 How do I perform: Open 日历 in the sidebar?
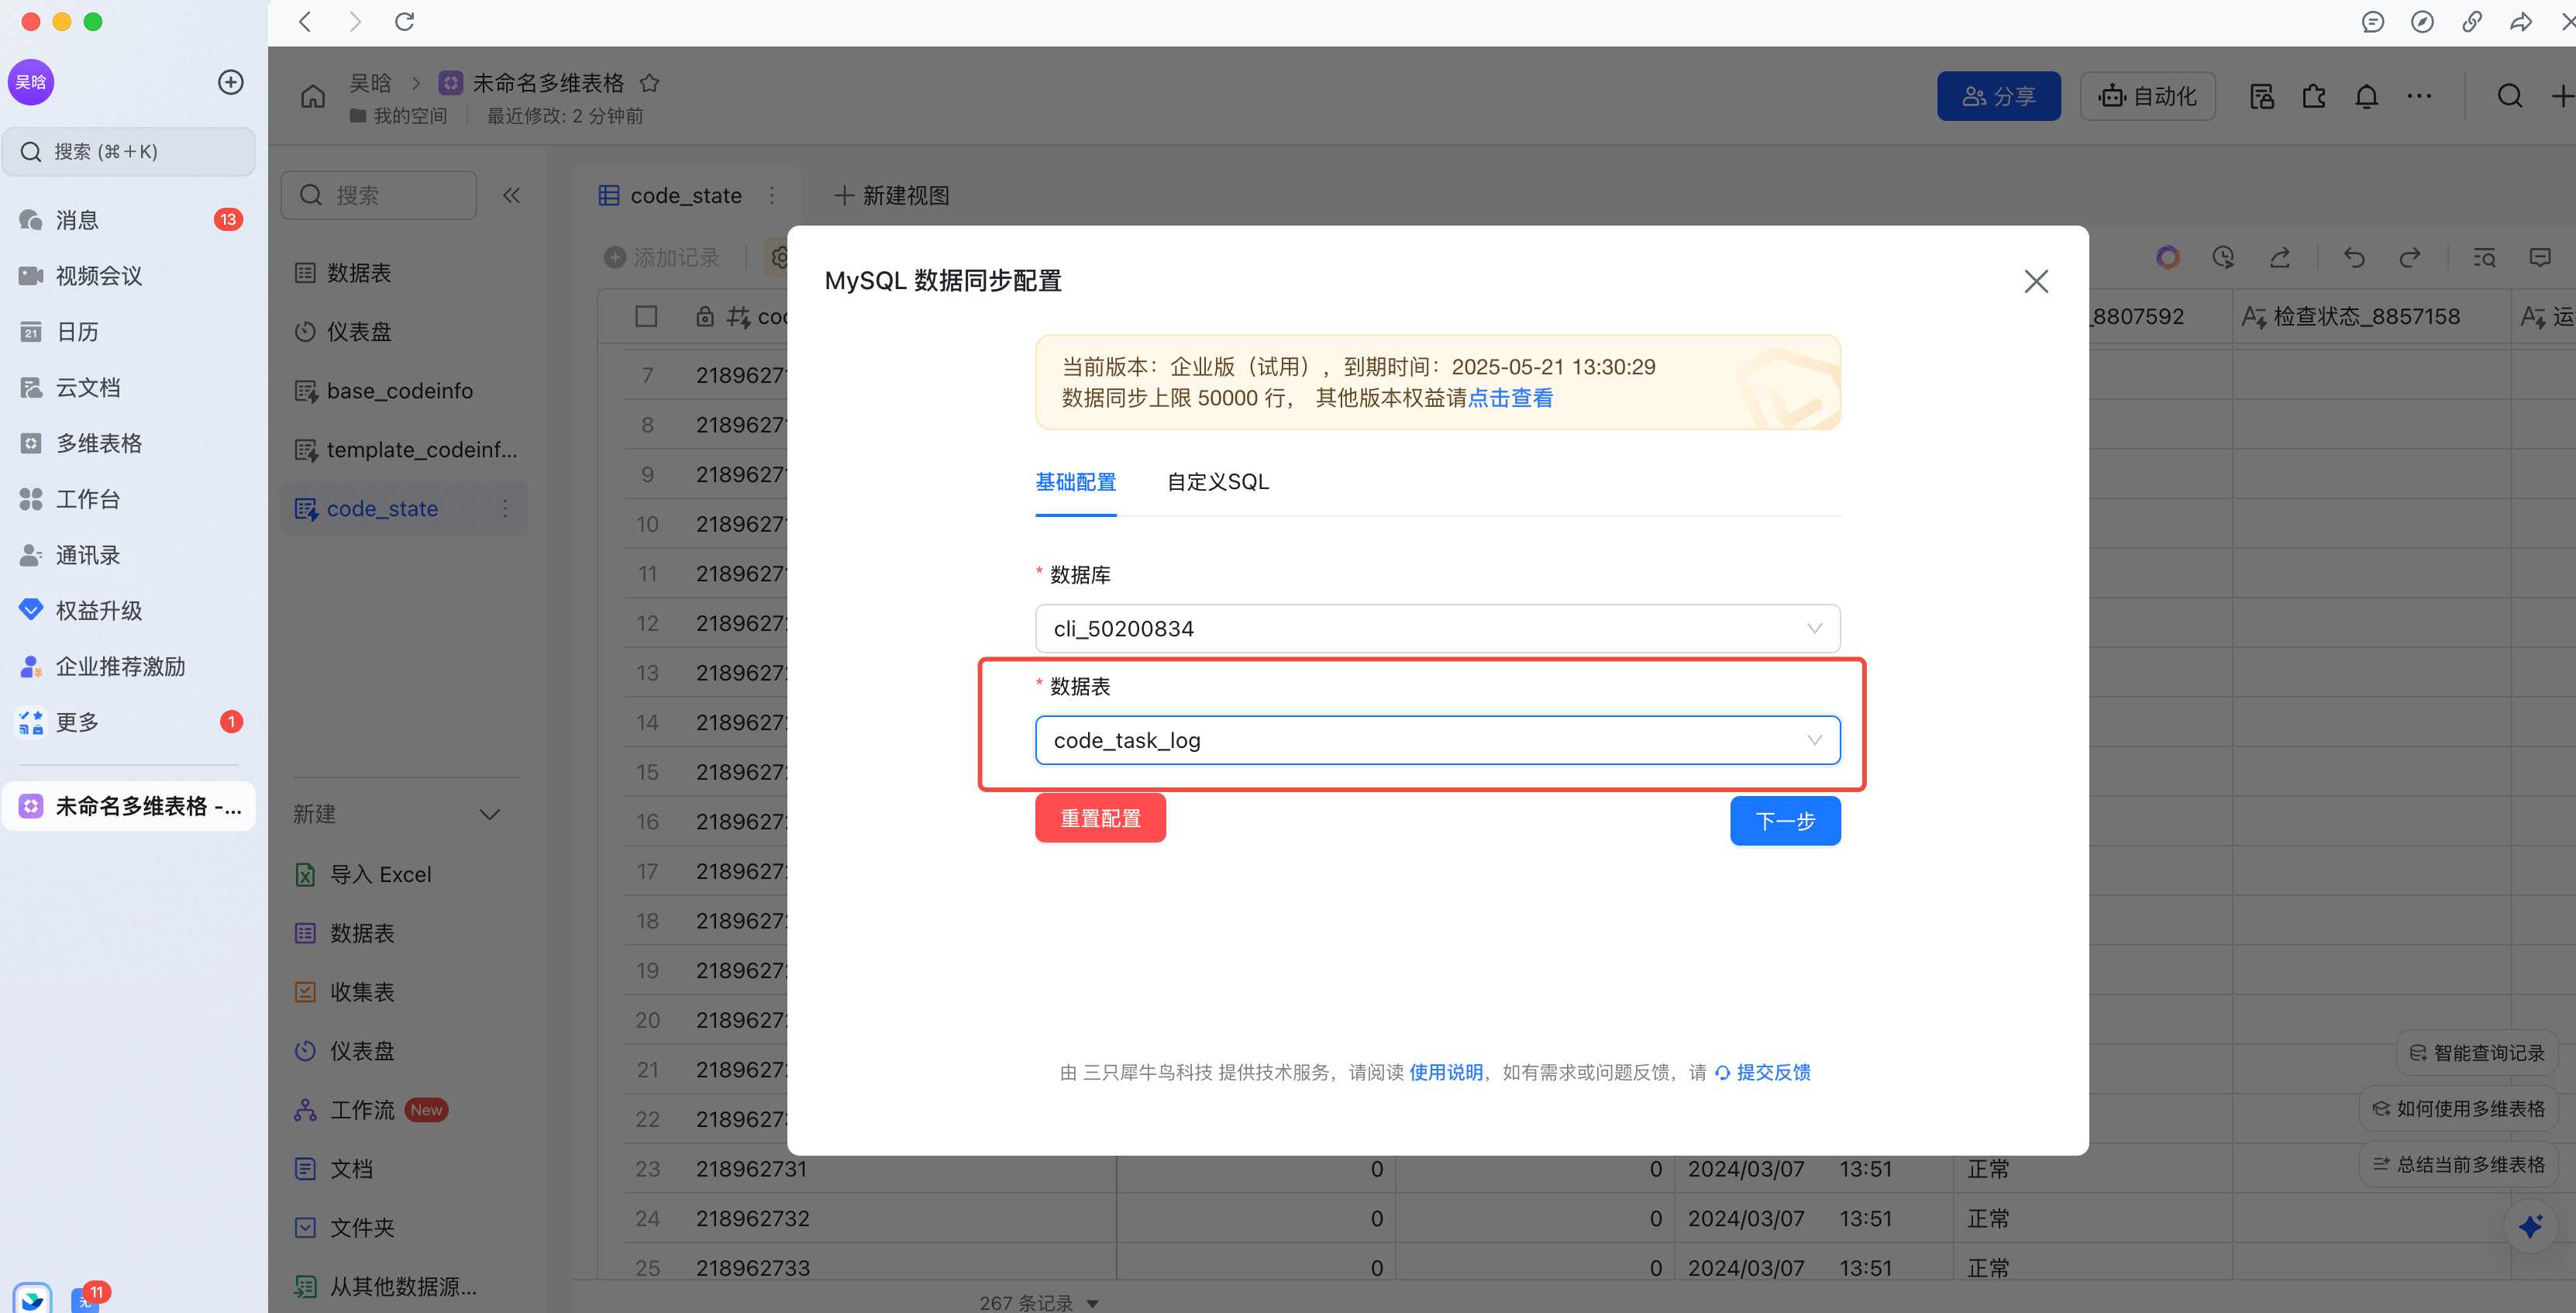(129, 332)
